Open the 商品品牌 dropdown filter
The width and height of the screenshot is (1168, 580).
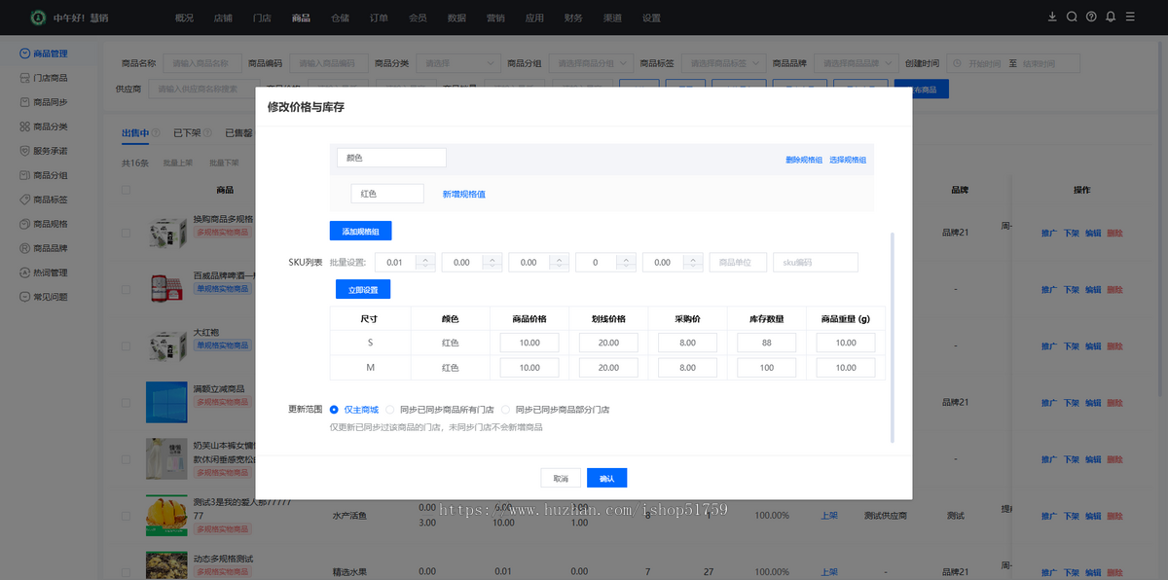point(856,63)
